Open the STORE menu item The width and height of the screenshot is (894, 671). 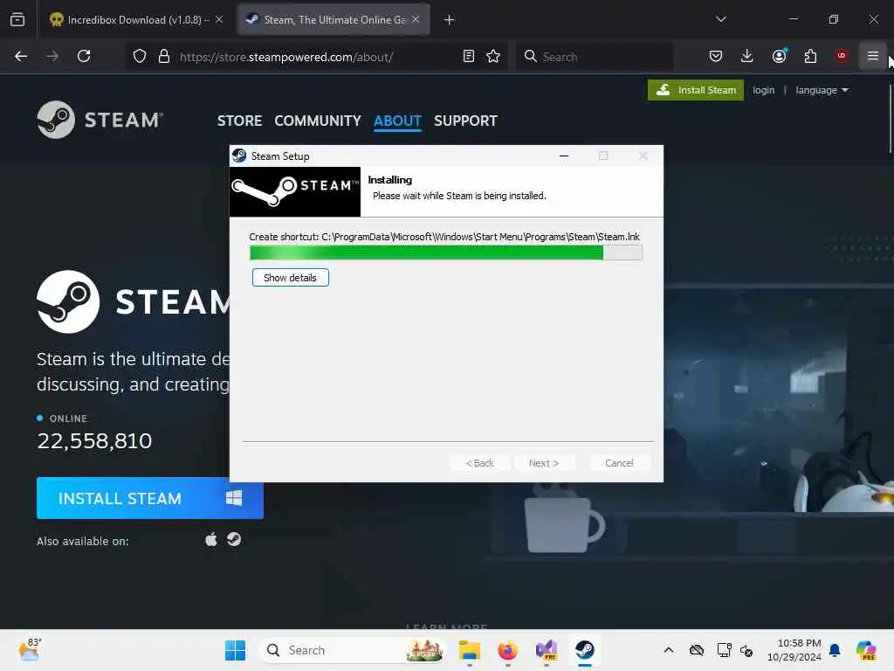[x=239, y=121]
